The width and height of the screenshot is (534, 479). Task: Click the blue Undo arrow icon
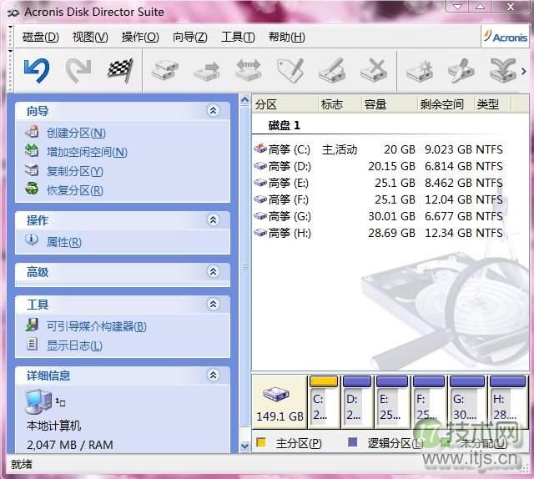(x=37, y=71)
